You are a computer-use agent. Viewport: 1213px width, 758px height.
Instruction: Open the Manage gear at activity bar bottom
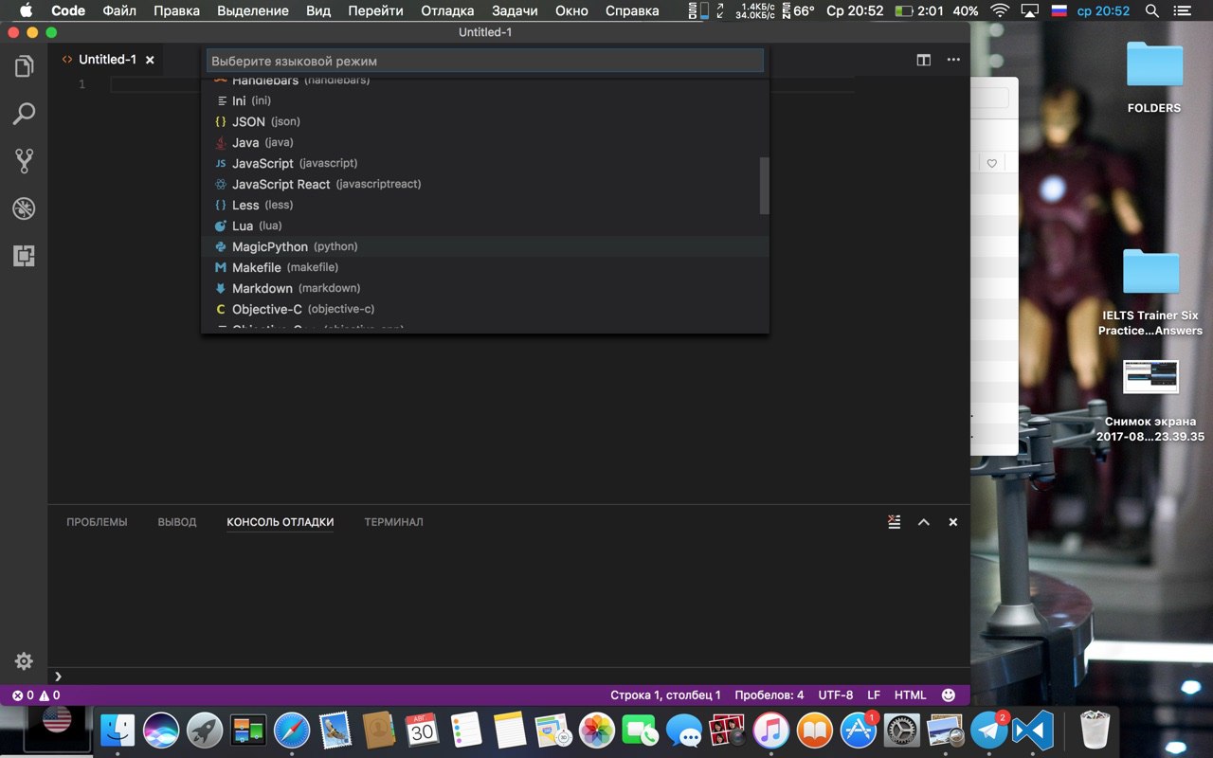pos(24,661)
